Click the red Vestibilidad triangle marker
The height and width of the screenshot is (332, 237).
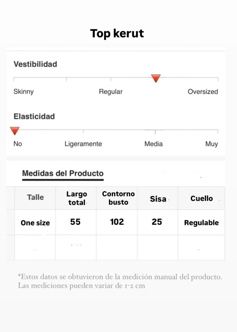coord(156,78)
